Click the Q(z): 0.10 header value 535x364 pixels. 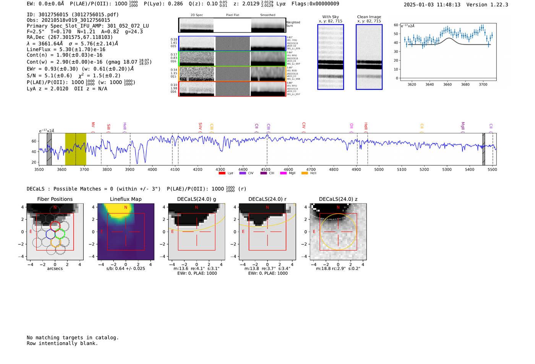click(203, 4)
